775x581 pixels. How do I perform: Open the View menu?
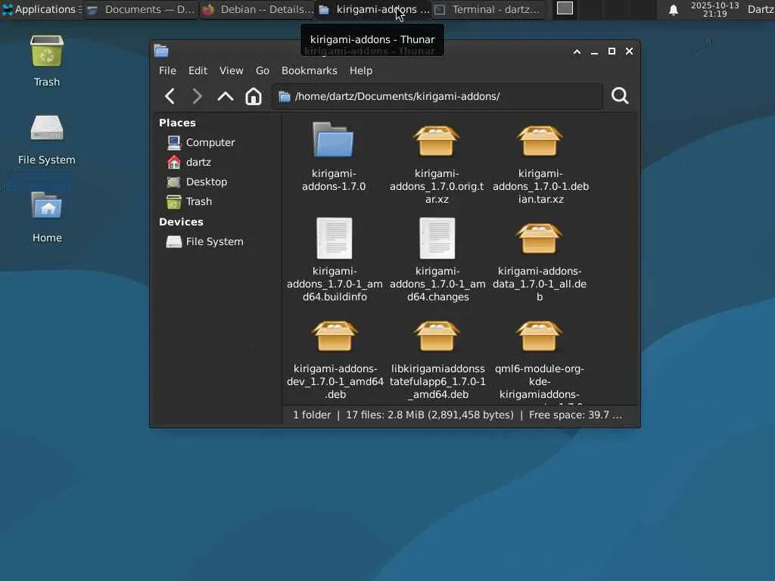(232, 70)
